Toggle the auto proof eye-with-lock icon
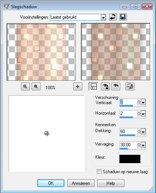Viewport: 156px width, 193px height. [x=105, y=87]
